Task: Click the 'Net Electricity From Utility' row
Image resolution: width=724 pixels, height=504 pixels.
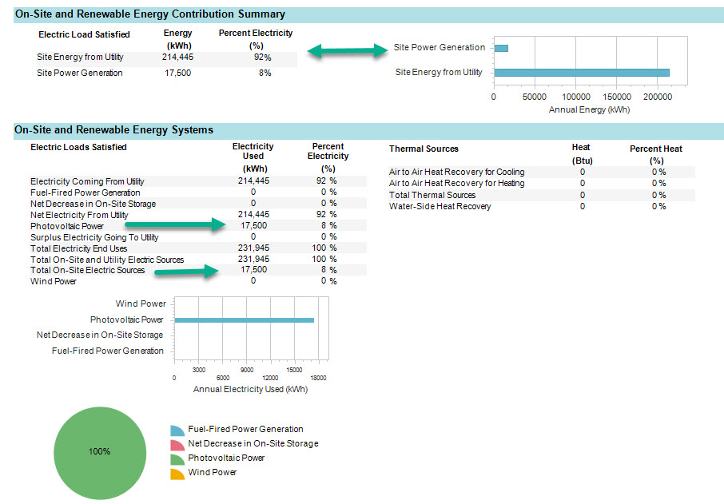Action: coord(198,215)
